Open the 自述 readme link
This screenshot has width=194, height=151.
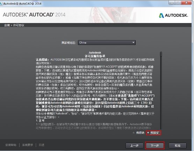[x=42, y=145]
